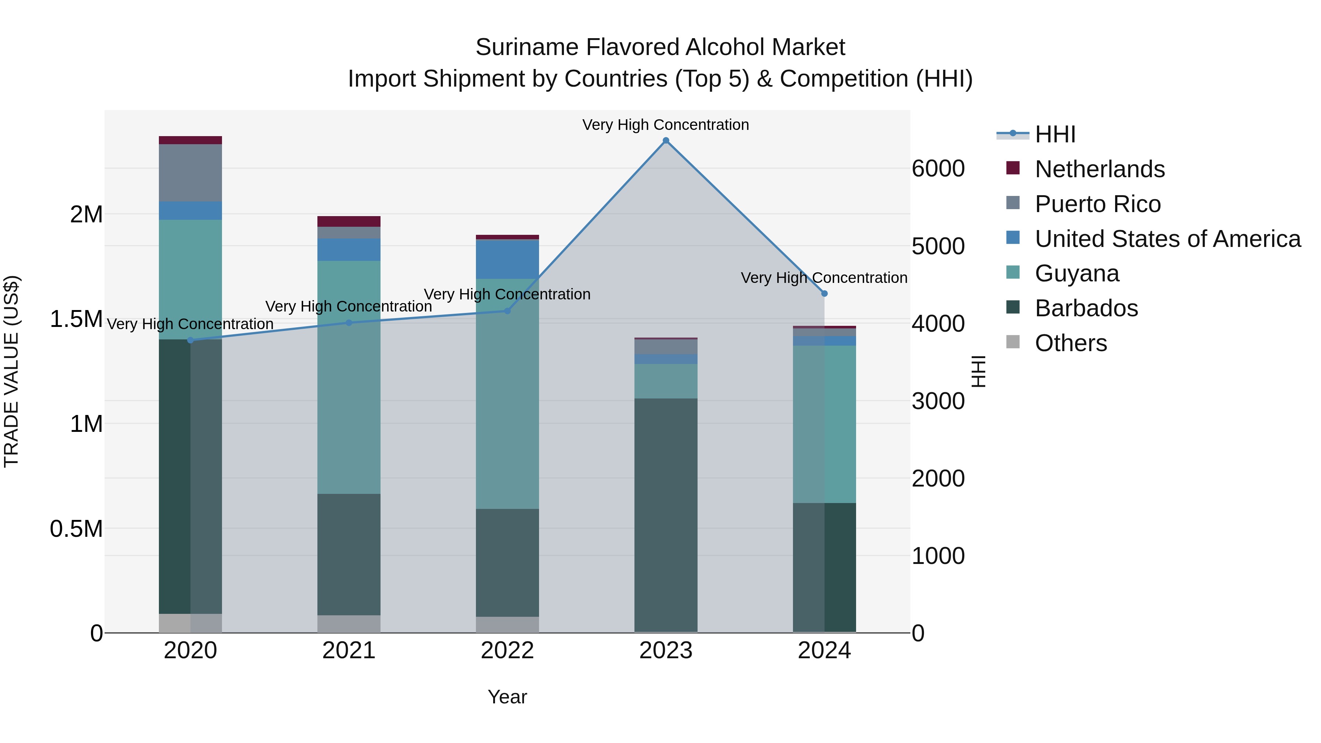The width and height of the screenshot is (1321, 743).
Task: Toggle Guyana series in the legend
Action: [1063, 273]
